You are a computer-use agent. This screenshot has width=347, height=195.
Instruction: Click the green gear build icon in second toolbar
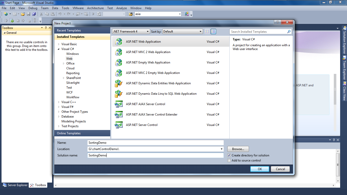tap(12, 21)
